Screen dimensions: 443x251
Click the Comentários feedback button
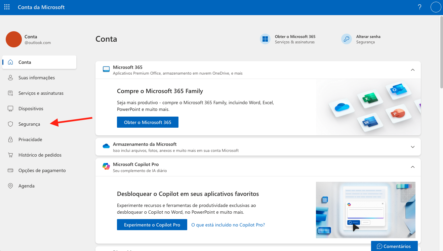click(x=394, y=246)
